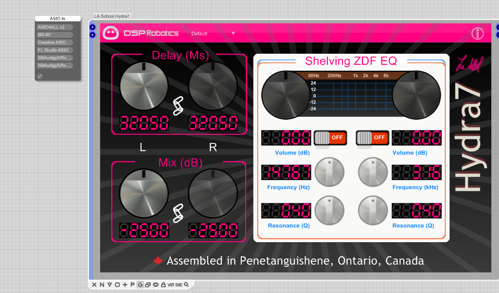Screen dimensions: 499x293
Task: Click the X icon in module action bar
Action: 94,285
